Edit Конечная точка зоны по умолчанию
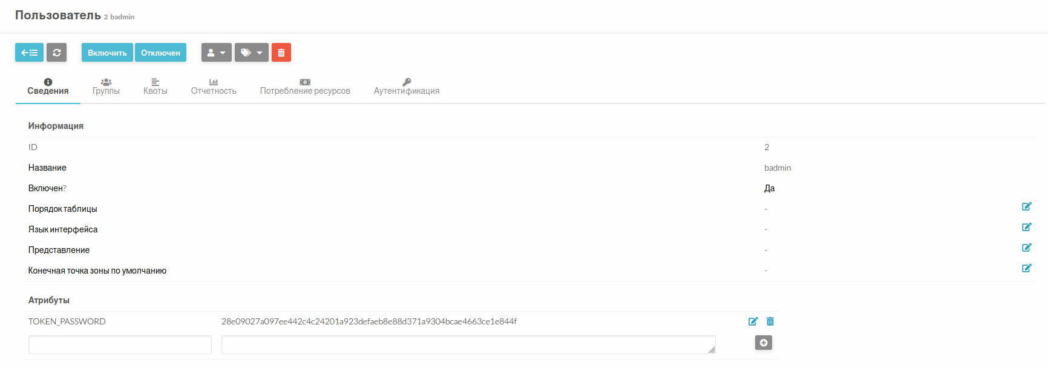Screen dimensions: 1048x368 click(x=1027, y=268)
